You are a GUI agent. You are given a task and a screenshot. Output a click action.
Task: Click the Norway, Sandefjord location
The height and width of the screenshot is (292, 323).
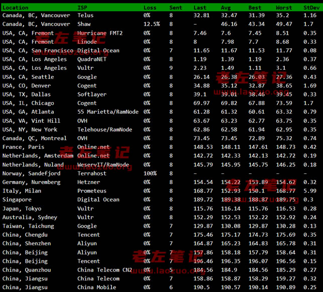click(x=31, y=173)
